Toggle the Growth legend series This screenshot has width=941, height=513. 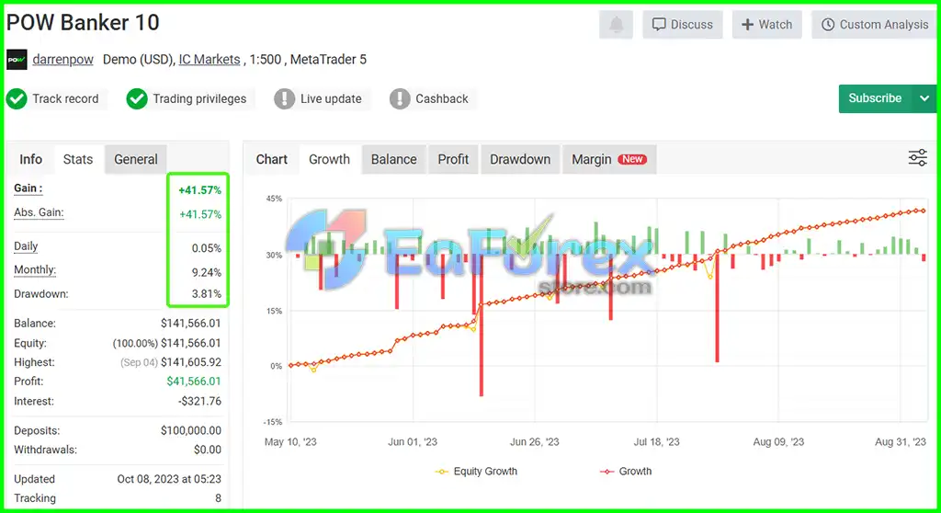[626, 472]
